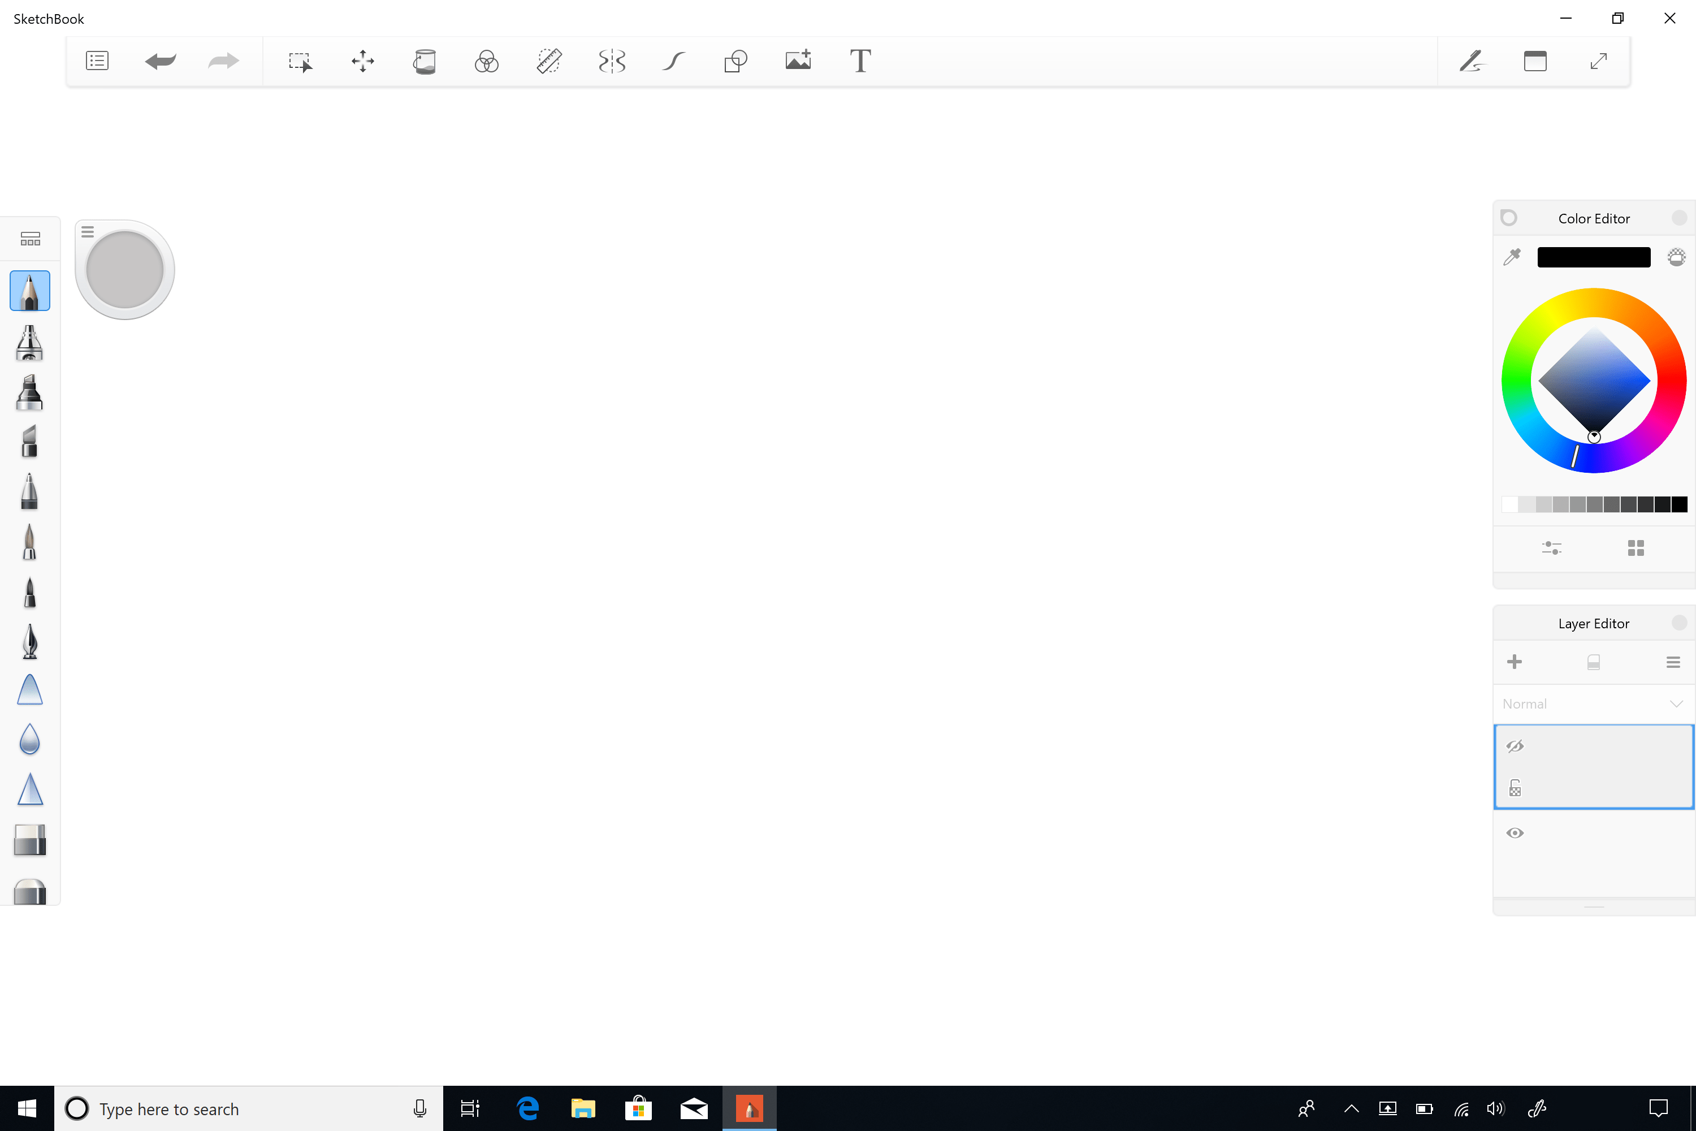Select the Text tool

[859, 61]
